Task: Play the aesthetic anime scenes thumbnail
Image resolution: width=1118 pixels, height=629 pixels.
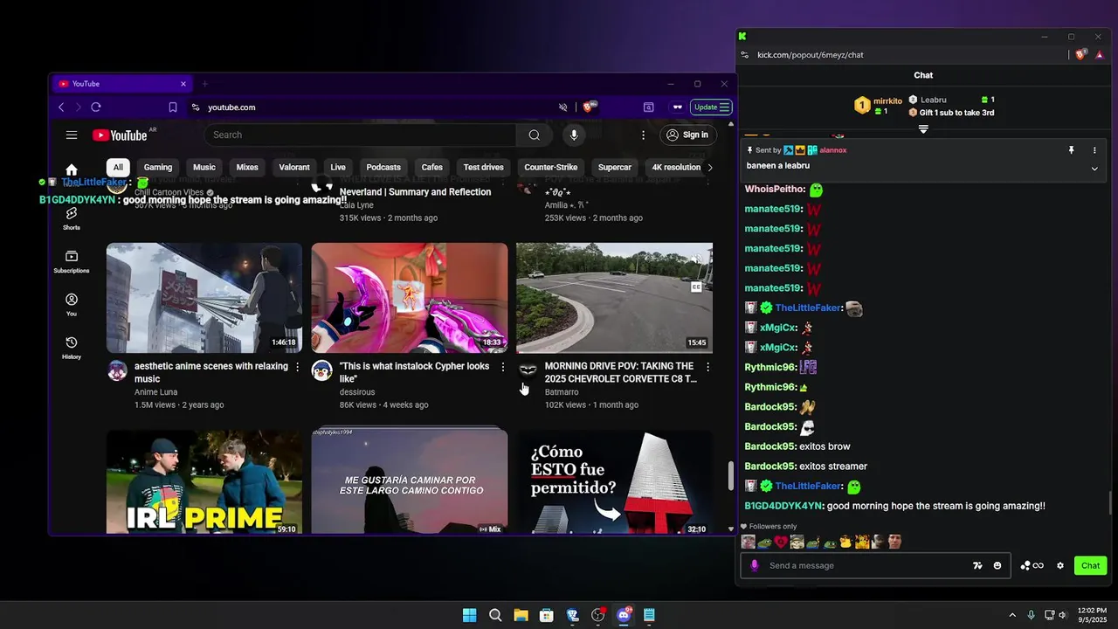Action: coord(204,298)
